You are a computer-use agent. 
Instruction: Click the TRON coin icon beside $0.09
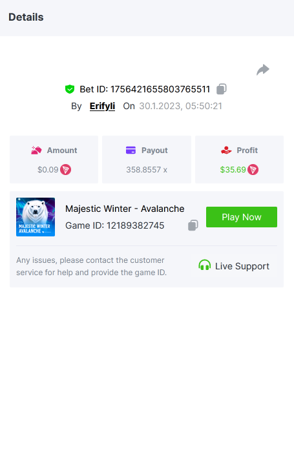(66, 169)
